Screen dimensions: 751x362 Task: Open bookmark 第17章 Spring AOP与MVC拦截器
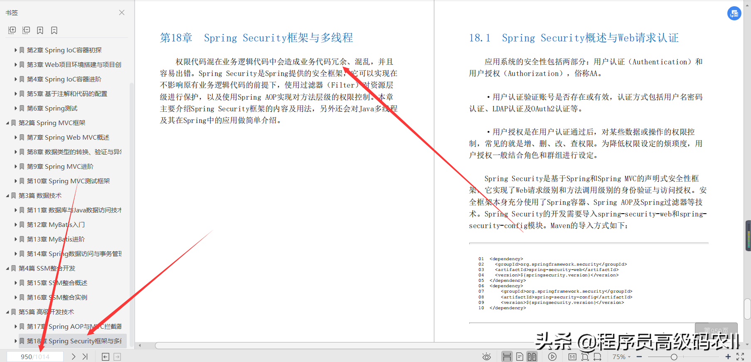click(74, 326)
